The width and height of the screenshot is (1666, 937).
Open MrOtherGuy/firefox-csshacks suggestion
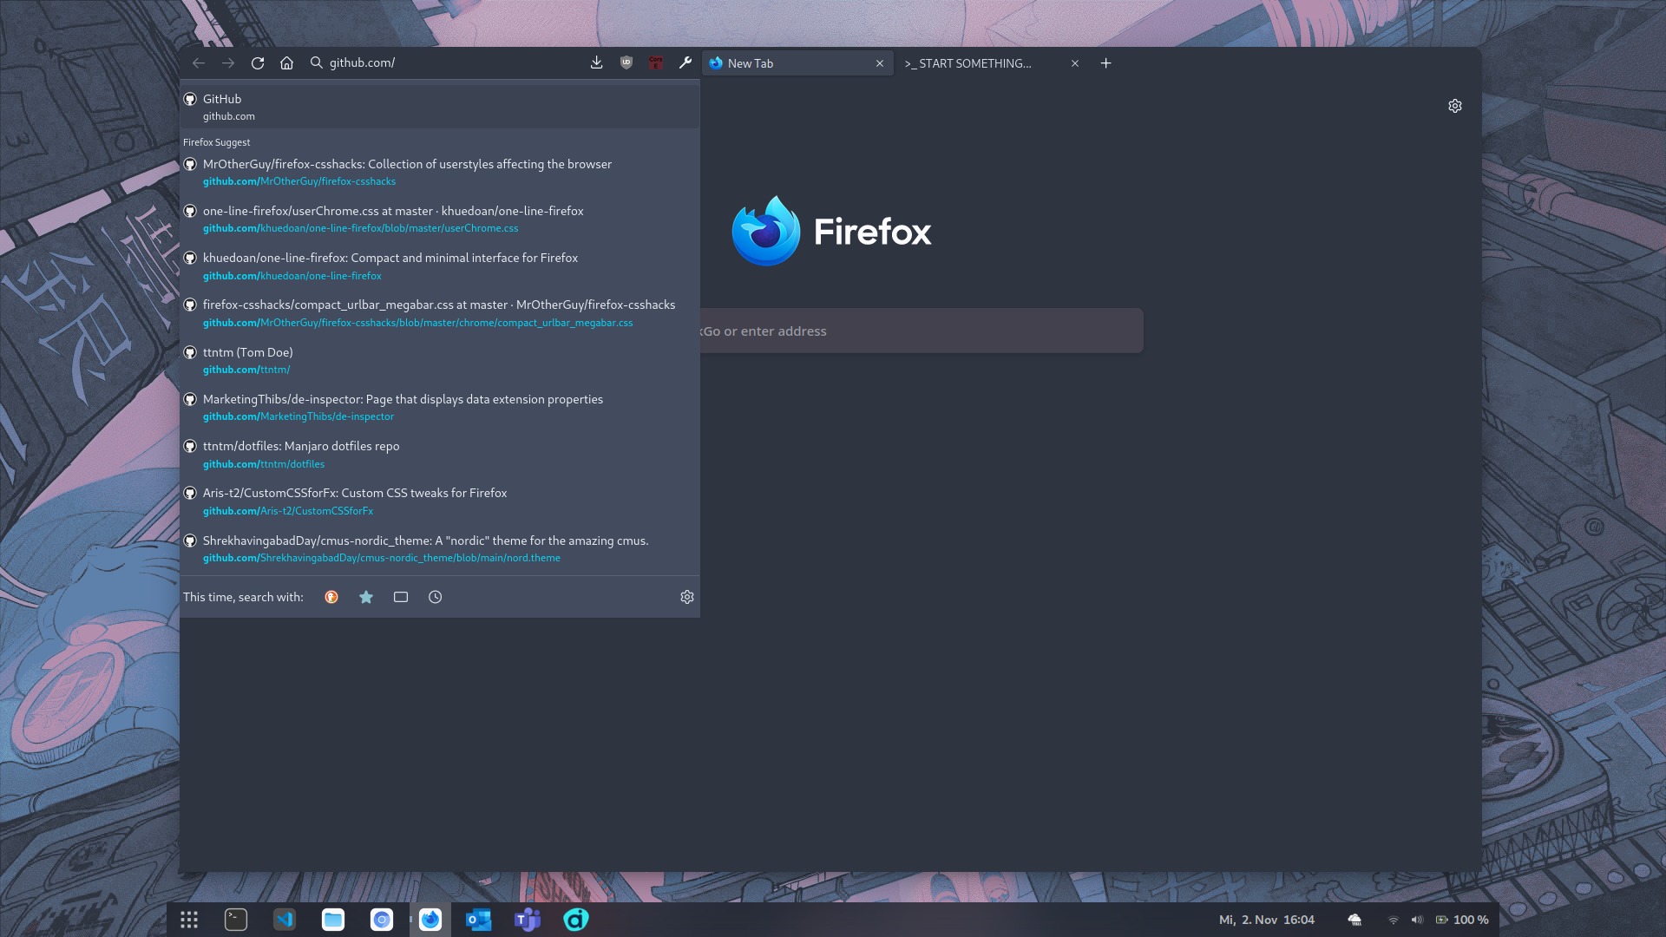pos(407,172)
